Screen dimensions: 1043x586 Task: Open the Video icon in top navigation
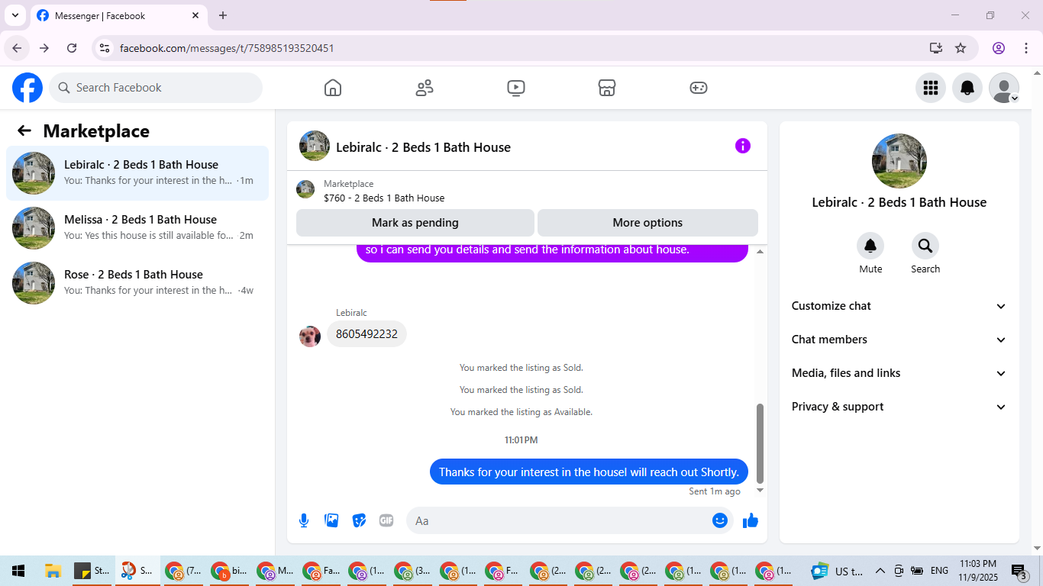pyautogui.click(x=515, y=88)
